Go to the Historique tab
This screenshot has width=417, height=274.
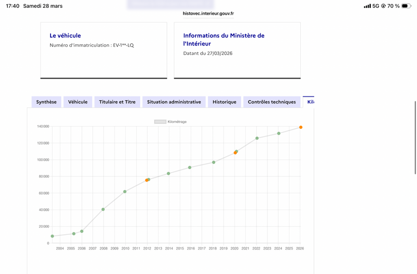point(224,102)
